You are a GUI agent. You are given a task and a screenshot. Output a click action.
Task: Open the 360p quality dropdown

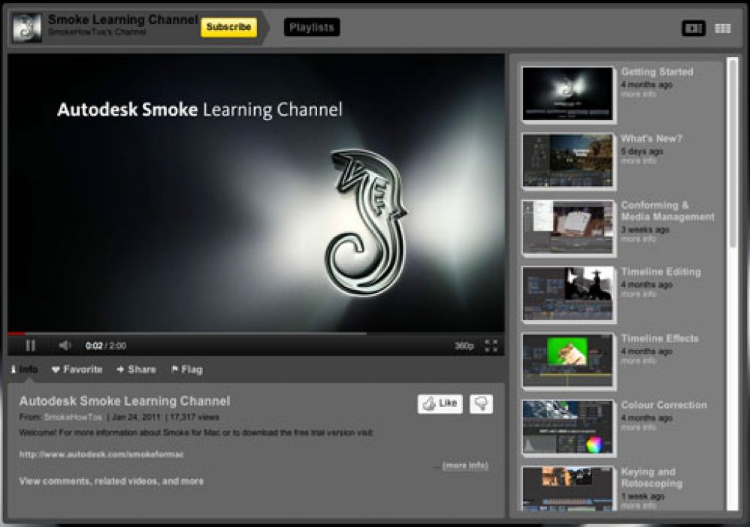(x=464, y=345)
